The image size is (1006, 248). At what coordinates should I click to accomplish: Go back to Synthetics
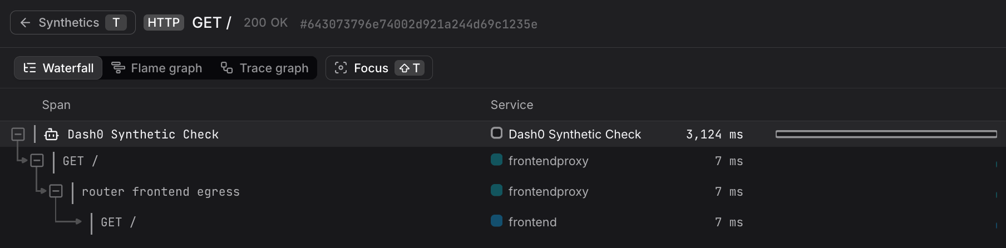pos(73,23)
